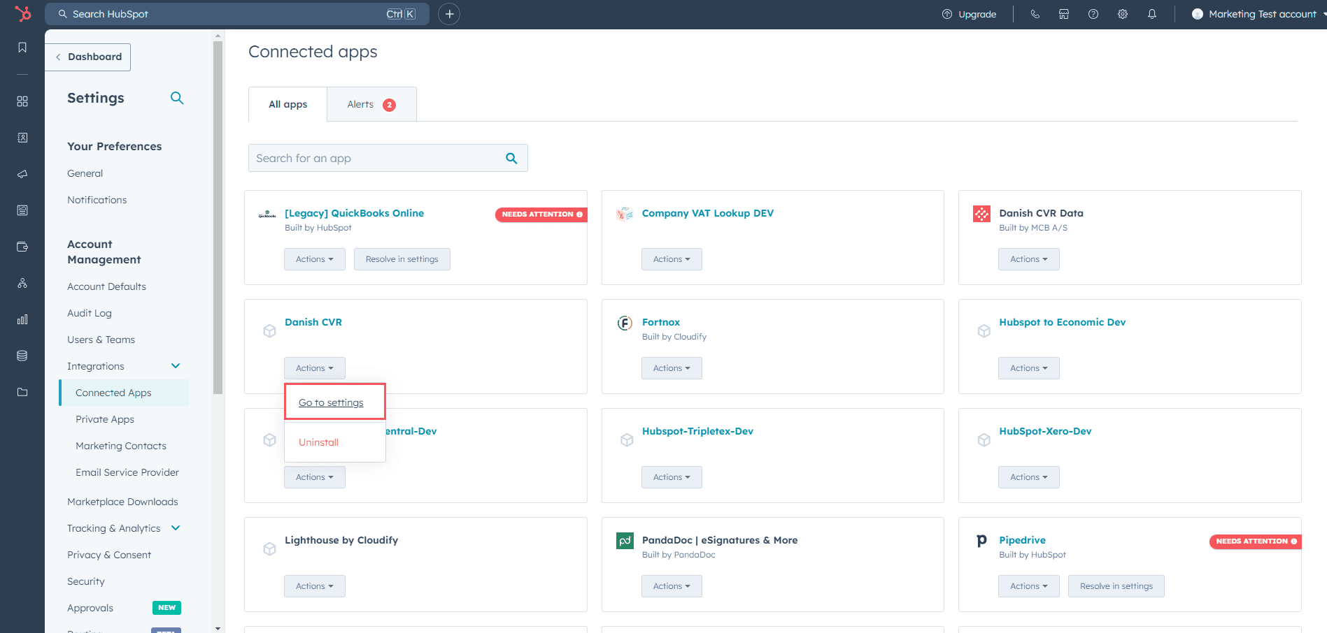
Task: Click the QuickBooks Needs Attention badge
Action: 541,214
